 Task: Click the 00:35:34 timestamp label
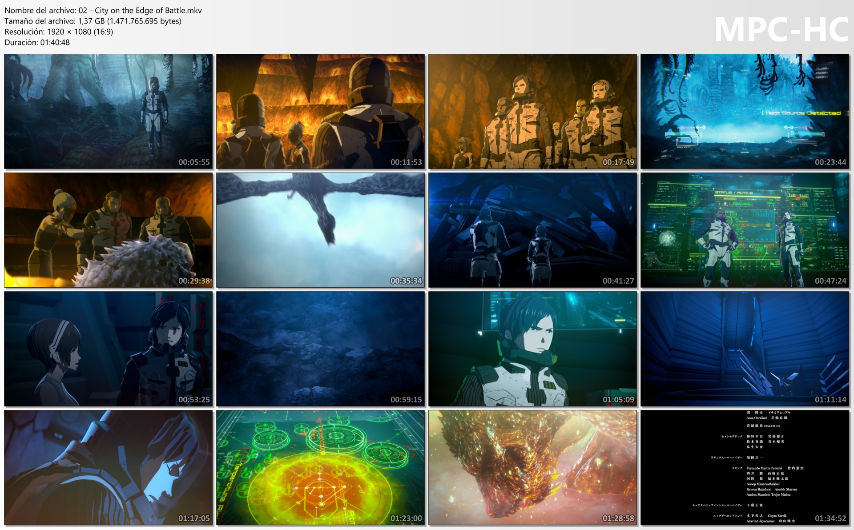(x=406, y=281)
